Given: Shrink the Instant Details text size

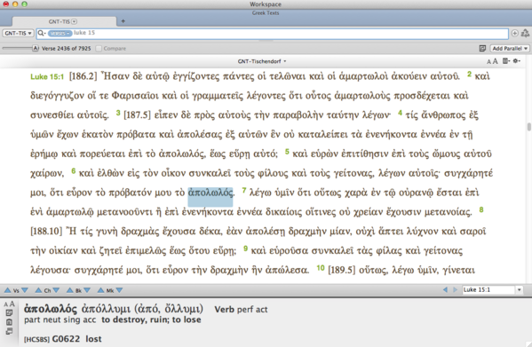Looking at the screenshot, I should pyautogui.click(x=5, y=304).
